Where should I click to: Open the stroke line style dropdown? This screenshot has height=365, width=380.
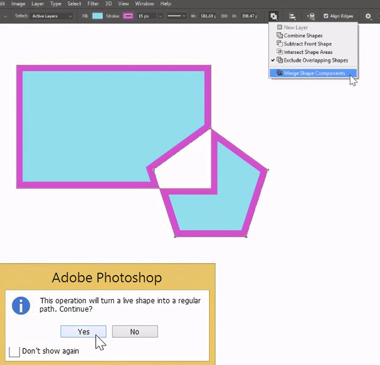(176, 16)
